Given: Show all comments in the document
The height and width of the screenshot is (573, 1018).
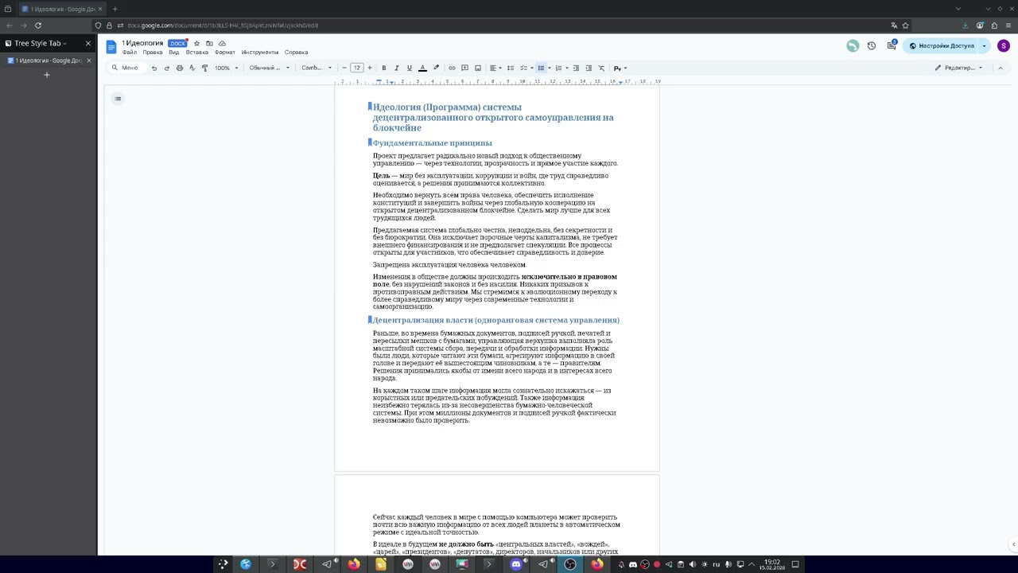Looking at the screenshot, I should point(892,46).
